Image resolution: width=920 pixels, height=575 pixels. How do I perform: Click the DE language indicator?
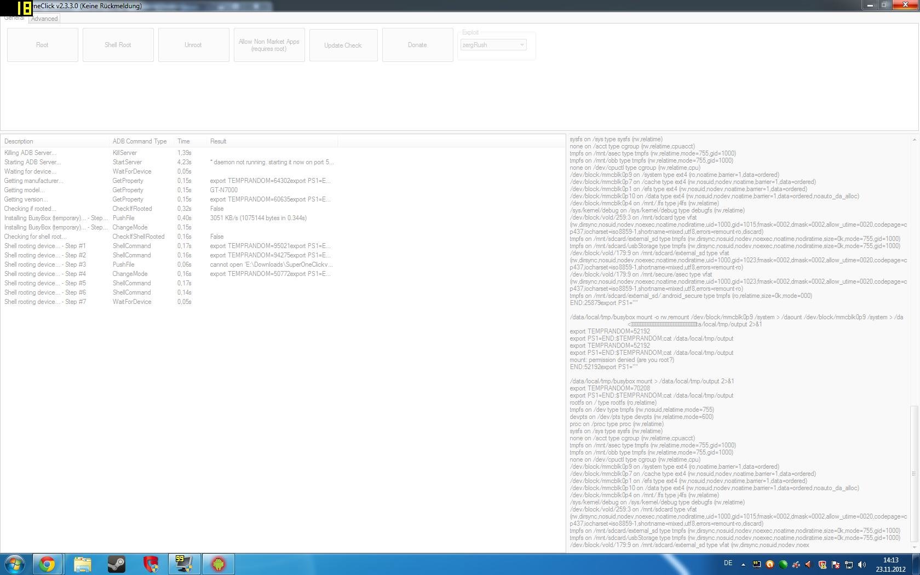[x=728, y=563]
